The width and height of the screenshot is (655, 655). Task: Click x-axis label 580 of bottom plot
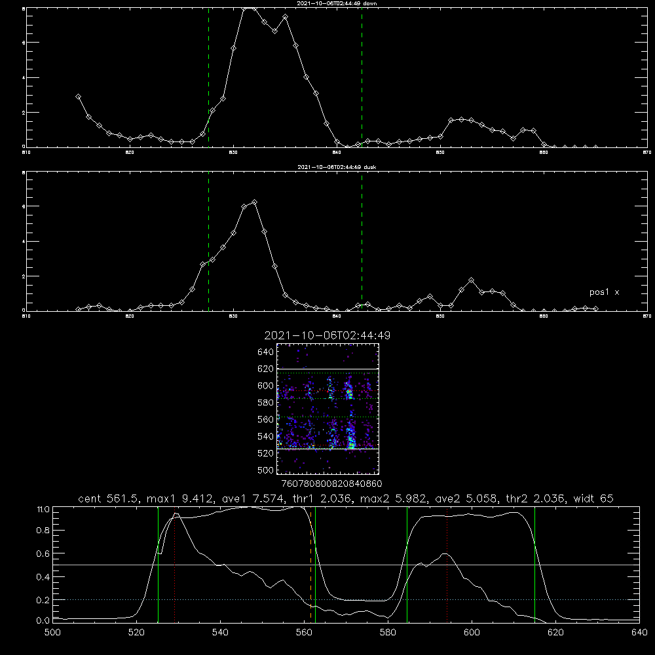388,633
